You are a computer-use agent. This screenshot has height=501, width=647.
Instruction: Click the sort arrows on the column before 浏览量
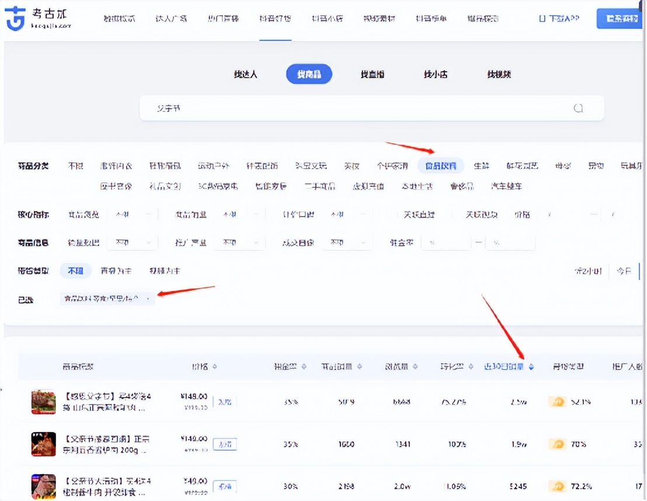pos(359,367)
